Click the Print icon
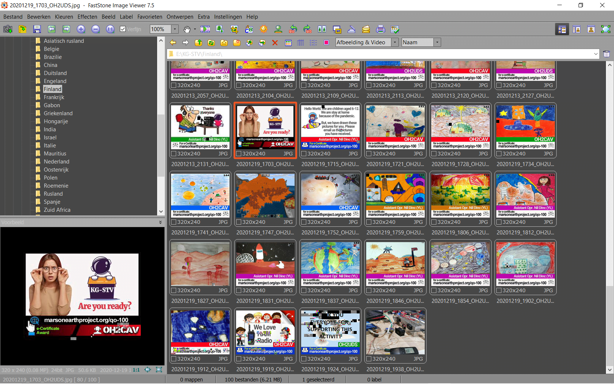Image resolution: width=614 pixels, height=384 pixels. (x=380, y=29)
